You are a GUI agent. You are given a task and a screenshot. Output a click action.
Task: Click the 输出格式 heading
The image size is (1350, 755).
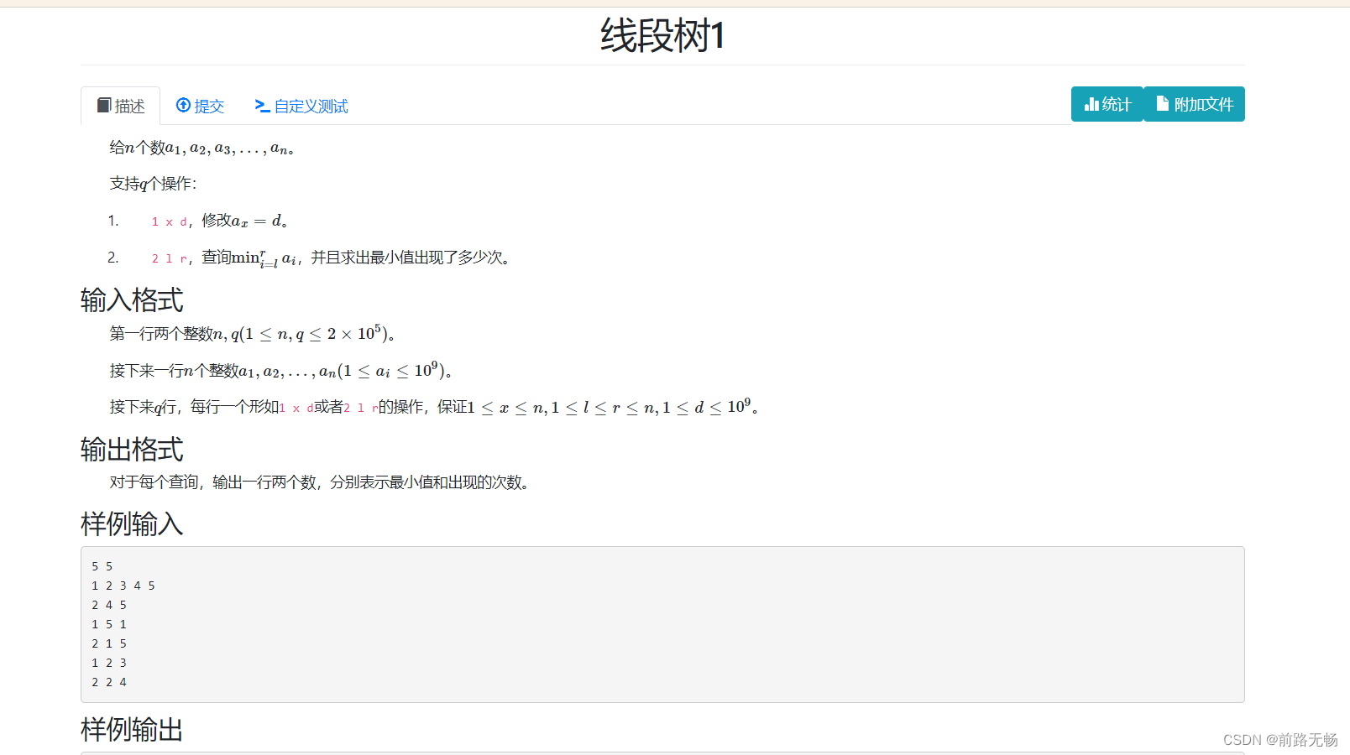[x=132, y=449]
